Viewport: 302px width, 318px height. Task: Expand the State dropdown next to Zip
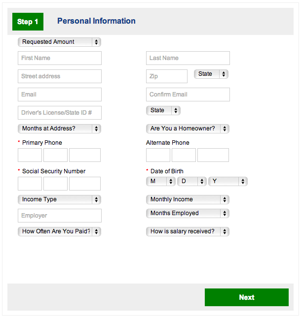211,74
